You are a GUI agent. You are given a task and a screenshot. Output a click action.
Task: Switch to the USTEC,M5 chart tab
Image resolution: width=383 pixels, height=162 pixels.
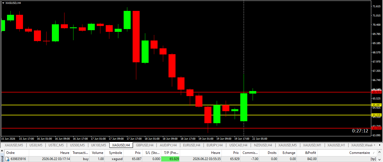pos(56,145)
